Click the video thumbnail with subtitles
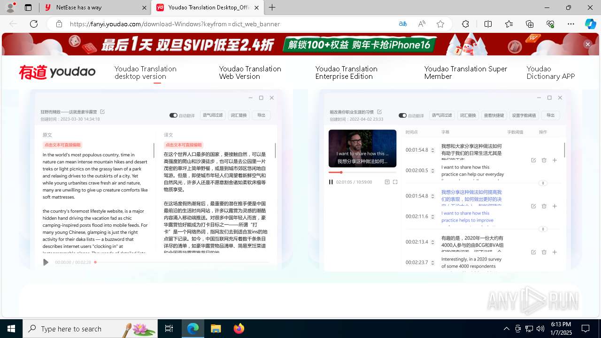This screenshot has height=338, width=601. [362, 148]
